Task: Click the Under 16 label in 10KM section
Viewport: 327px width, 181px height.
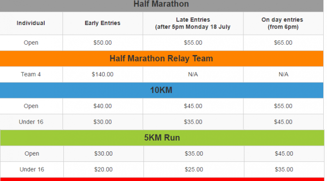Action: [x=31, y=122]
